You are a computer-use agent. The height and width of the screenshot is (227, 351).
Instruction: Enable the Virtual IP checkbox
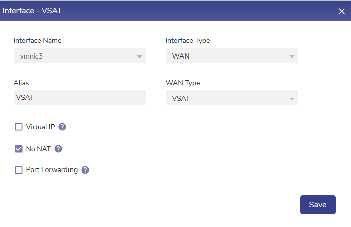tap(19, 127)
